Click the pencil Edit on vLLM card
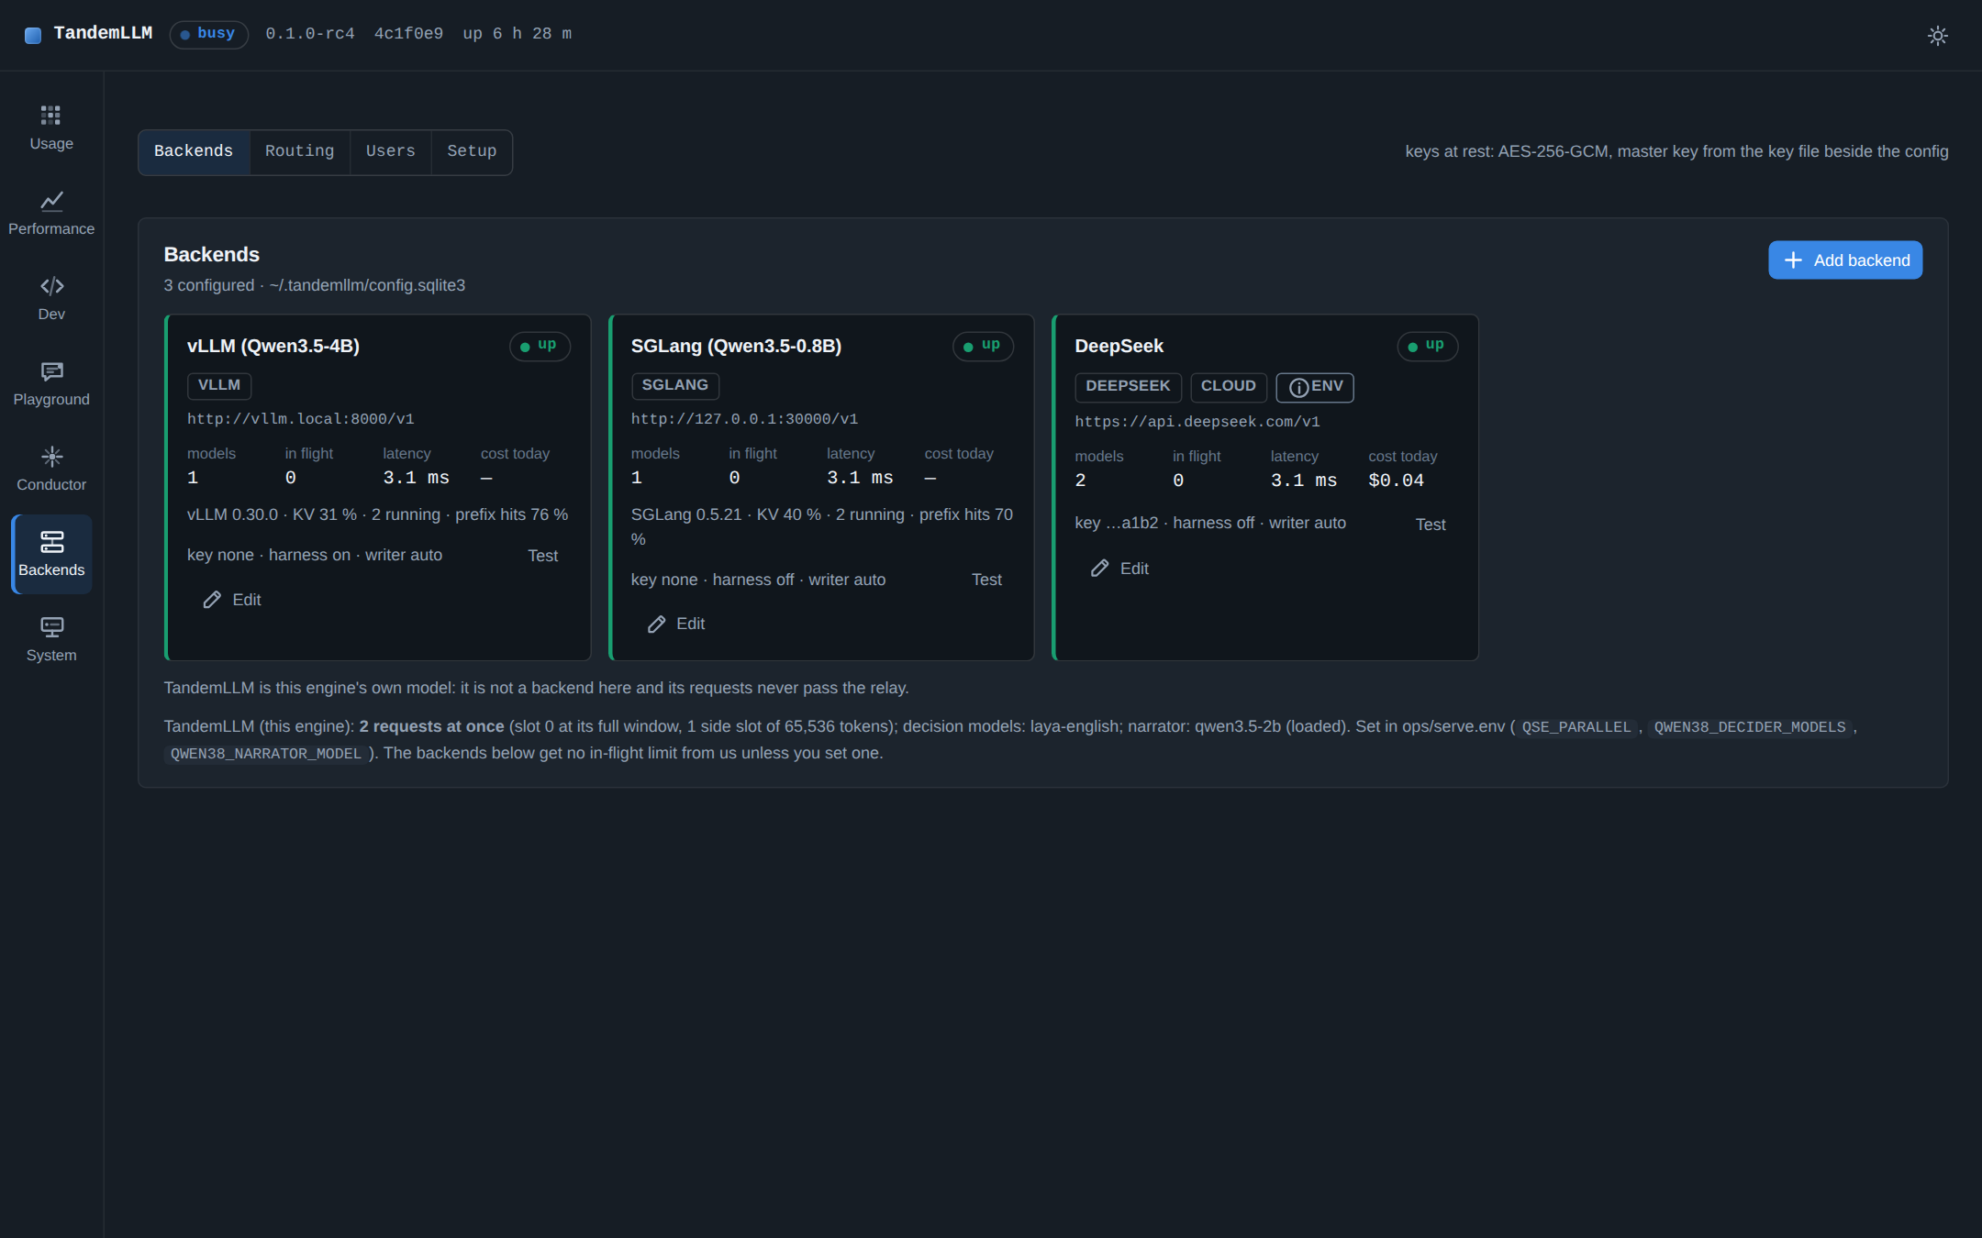1982x1238 pixels. [232, 600]
